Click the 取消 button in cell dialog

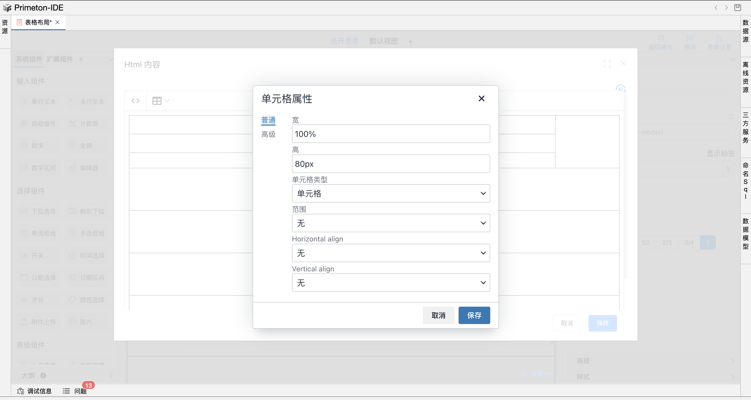[x=438, y=315]
